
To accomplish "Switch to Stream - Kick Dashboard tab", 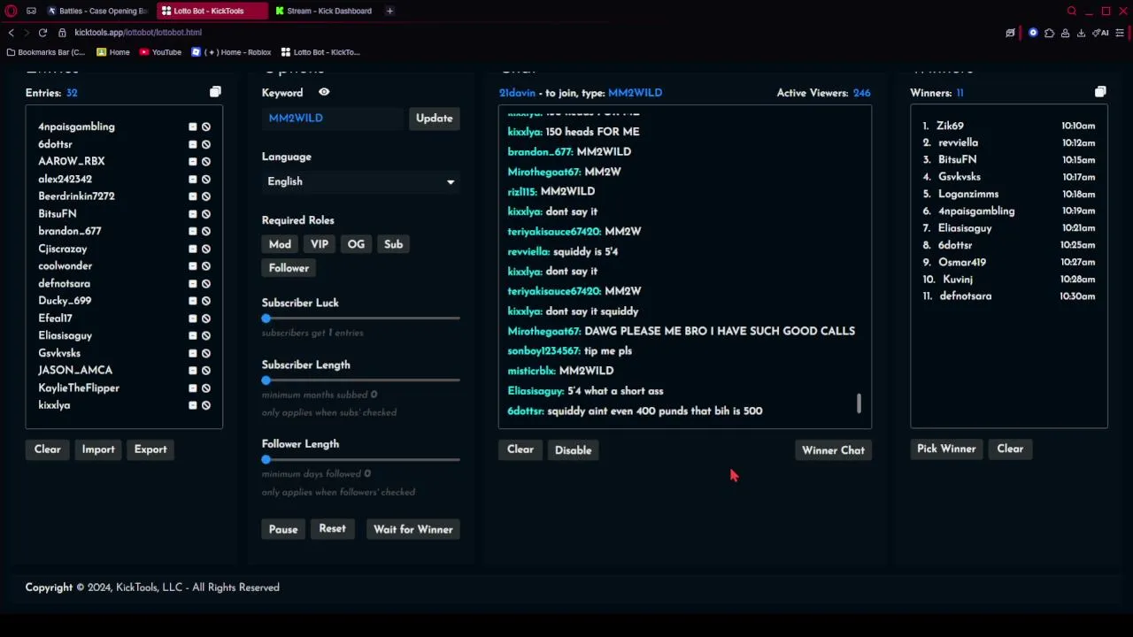I will (x=323, y=11).
